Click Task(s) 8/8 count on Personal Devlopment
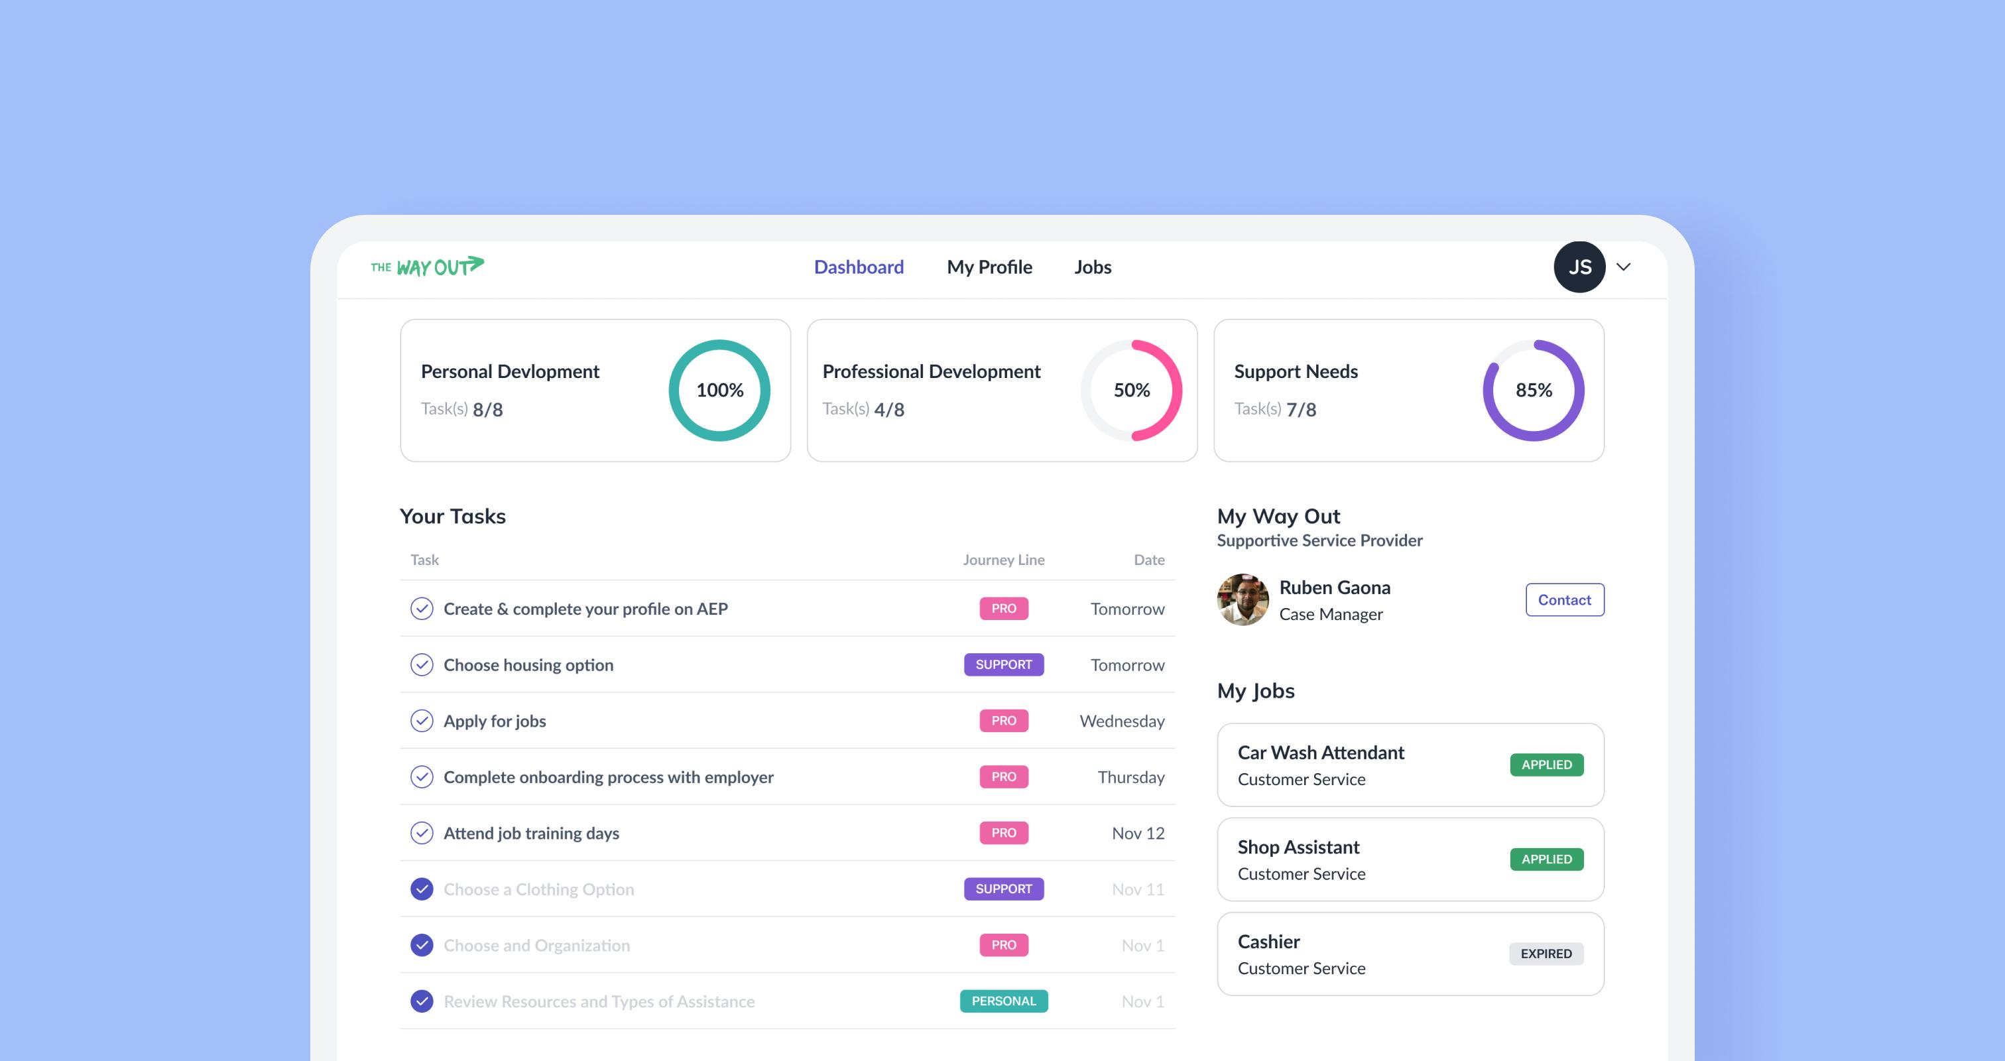The width and height of the screenshot is (2005, 1061). pyautogui.click(x=461, y=409)
